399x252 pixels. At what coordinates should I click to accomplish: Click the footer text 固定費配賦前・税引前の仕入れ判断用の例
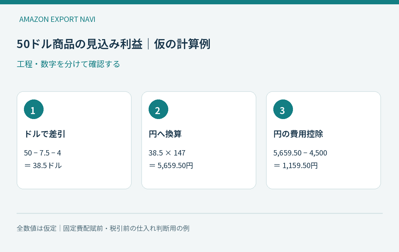(126, 228)
